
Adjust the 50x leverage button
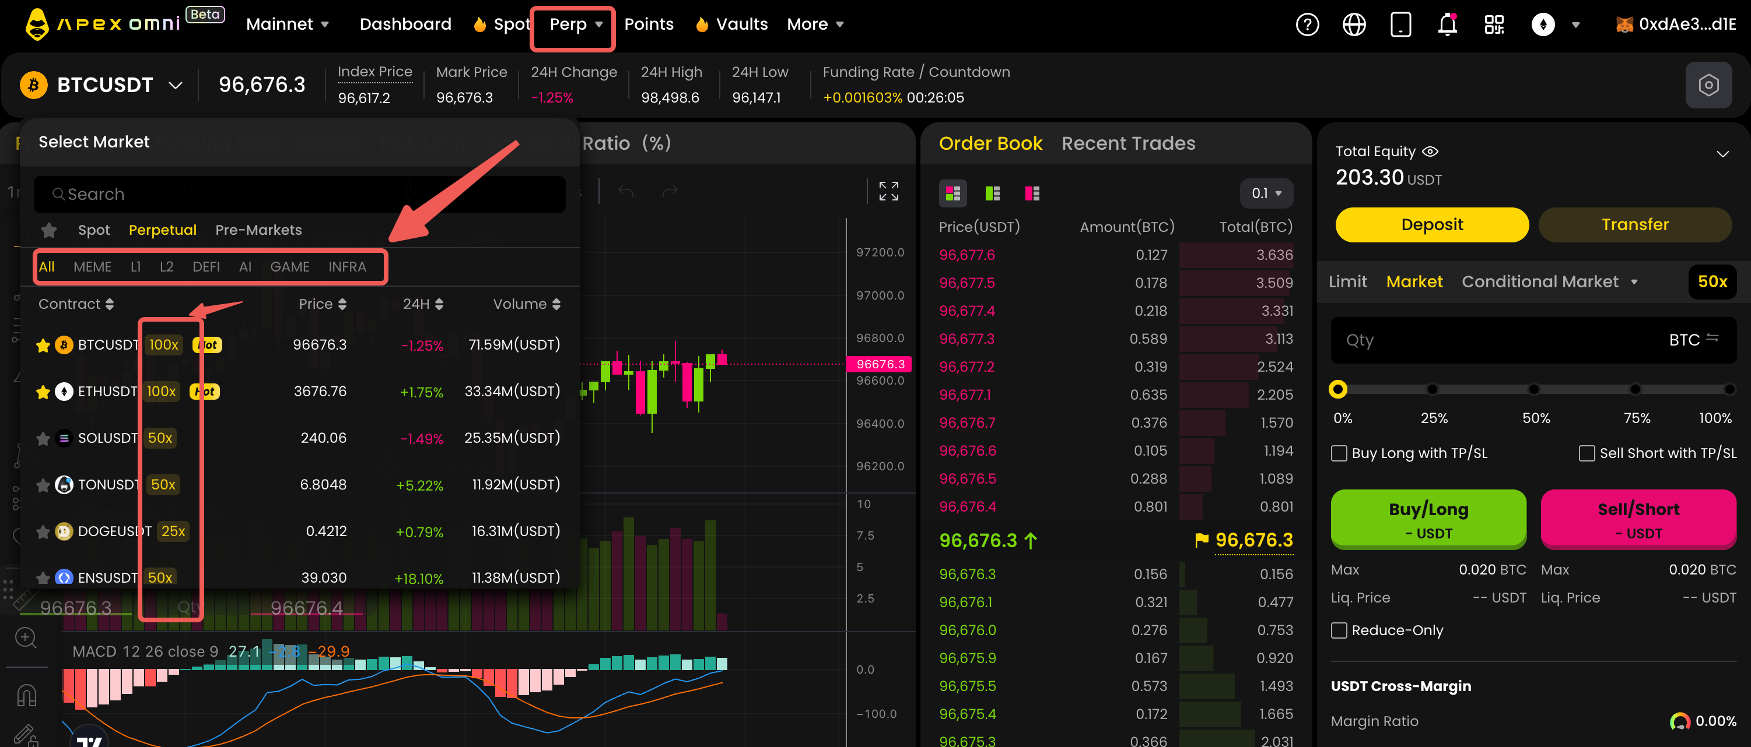tap(1711, 282)
